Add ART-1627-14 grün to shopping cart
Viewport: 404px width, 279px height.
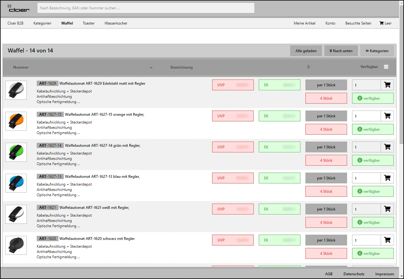387,147
